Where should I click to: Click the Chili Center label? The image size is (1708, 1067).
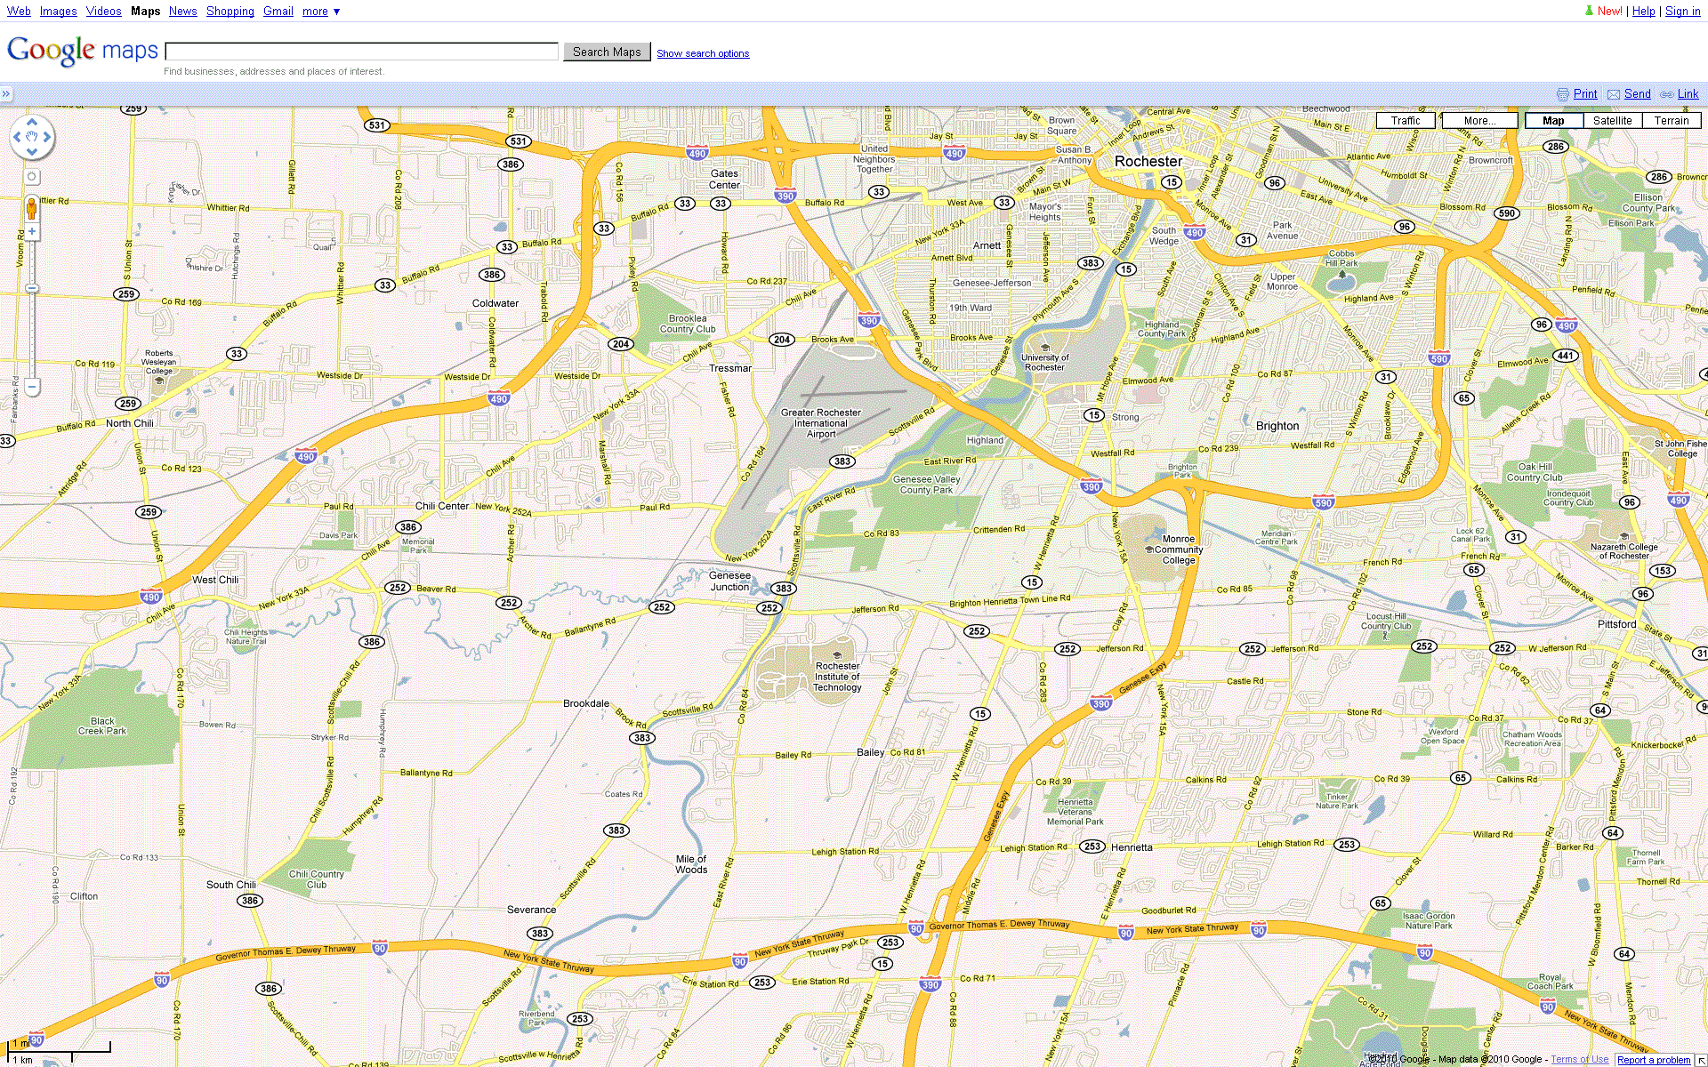(442, 506)
